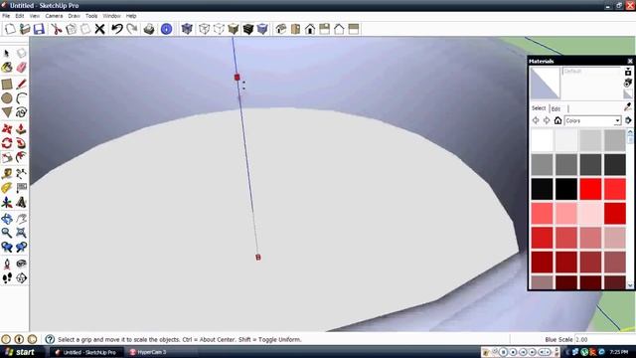Pick the Dimension tool
Image resolution: width=636 pixels, height=358 pixels.
click(22, 174)
